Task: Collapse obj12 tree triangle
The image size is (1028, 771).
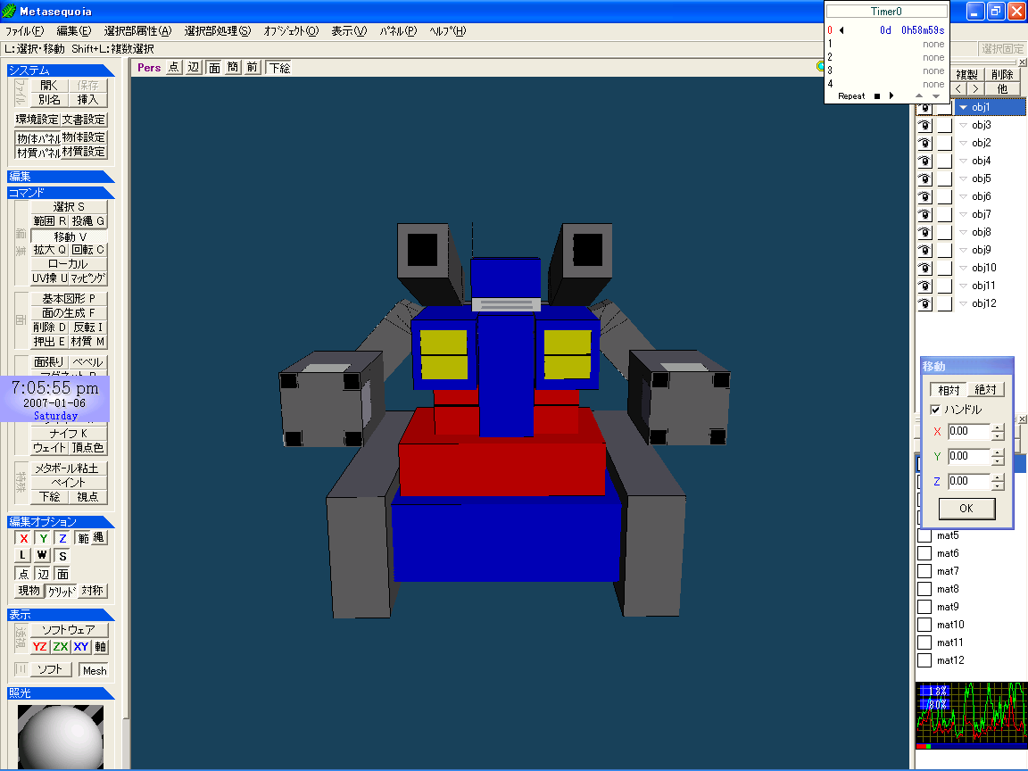Action: click(x=963, y=303)
